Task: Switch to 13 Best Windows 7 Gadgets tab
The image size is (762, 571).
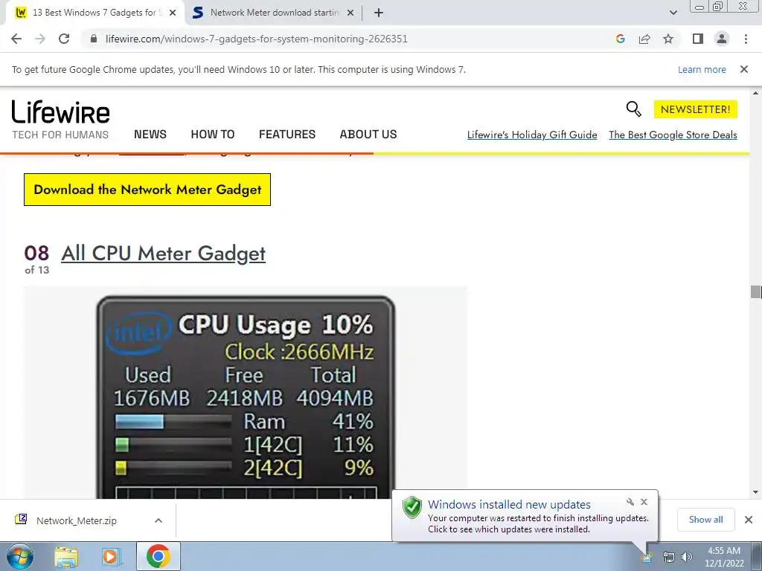Action: pyautogui.click(x=95, y=13)
